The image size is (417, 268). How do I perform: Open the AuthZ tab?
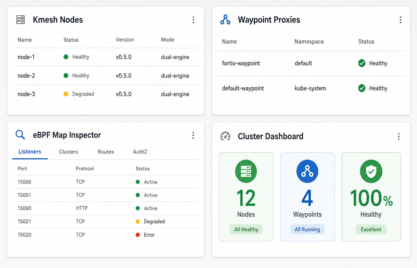click(x=140, y=152)
